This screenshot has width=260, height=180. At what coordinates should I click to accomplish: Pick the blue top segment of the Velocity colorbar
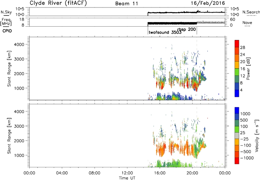[237, 110]
